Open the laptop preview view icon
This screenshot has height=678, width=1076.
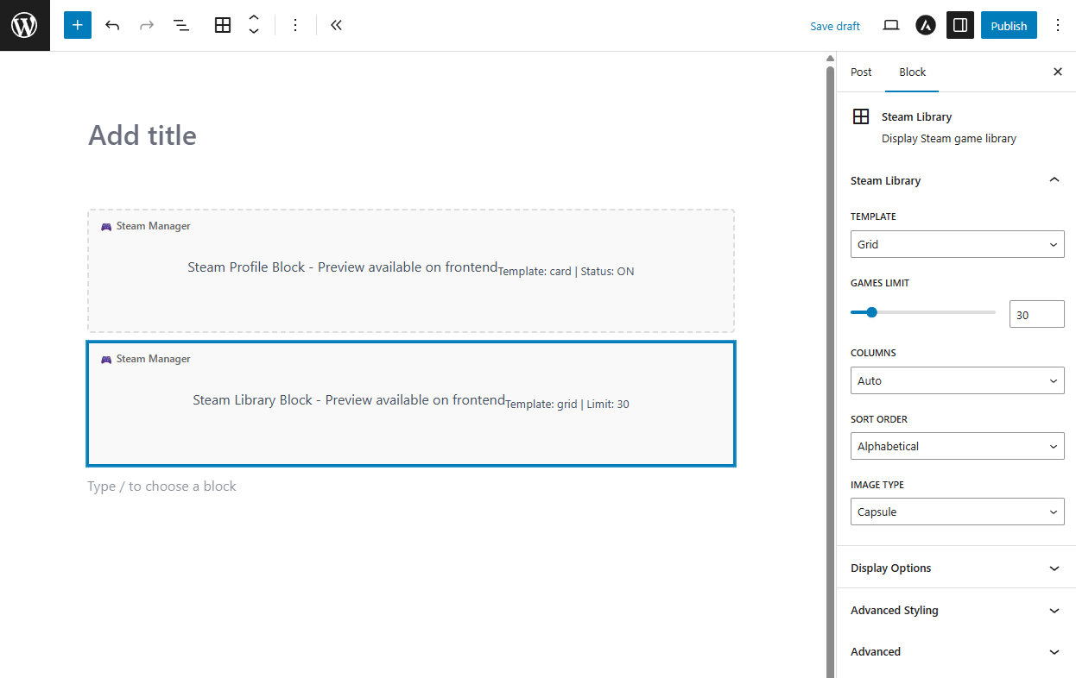tap(891, 25)
